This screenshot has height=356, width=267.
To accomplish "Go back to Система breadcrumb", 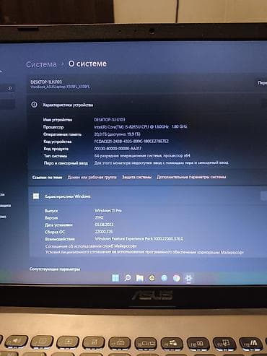I will coord(41,64).
